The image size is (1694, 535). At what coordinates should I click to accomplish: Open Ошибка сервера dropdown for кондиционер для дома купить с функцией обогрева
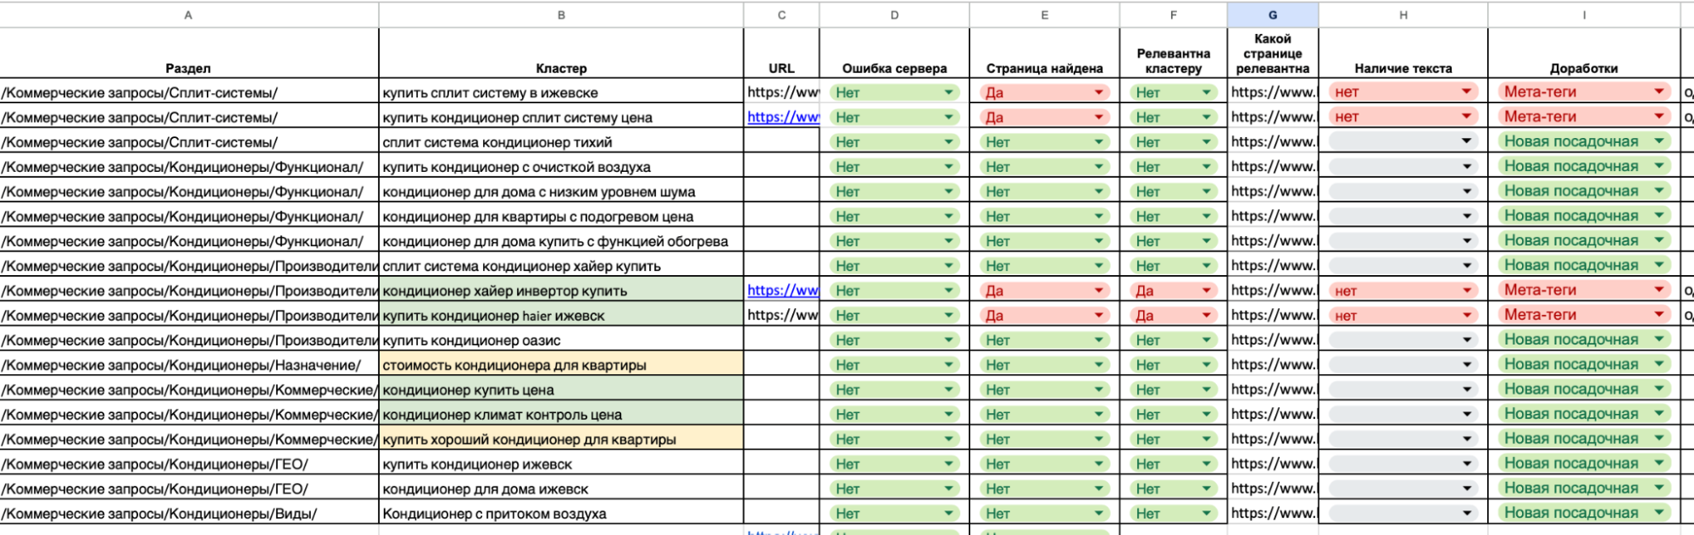coord(894,240)
